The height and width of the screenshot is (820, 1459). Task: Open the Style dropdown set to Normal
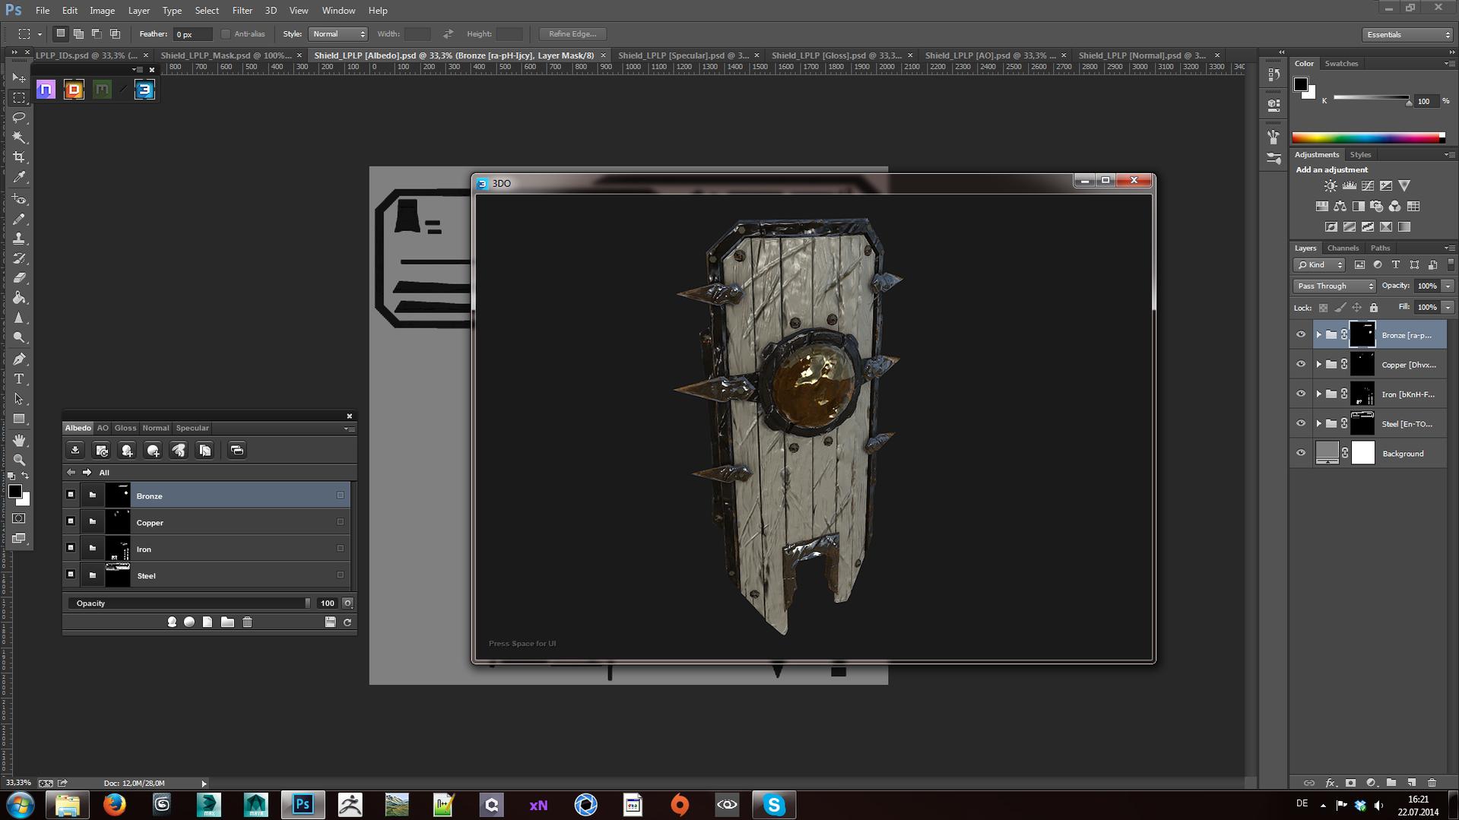click(x=338, y=34)
